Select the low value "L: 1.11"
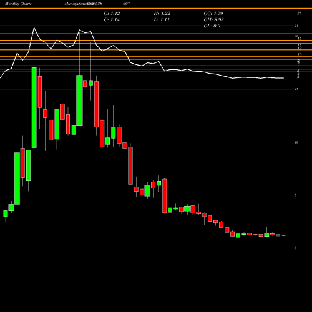 coord(162,20)
